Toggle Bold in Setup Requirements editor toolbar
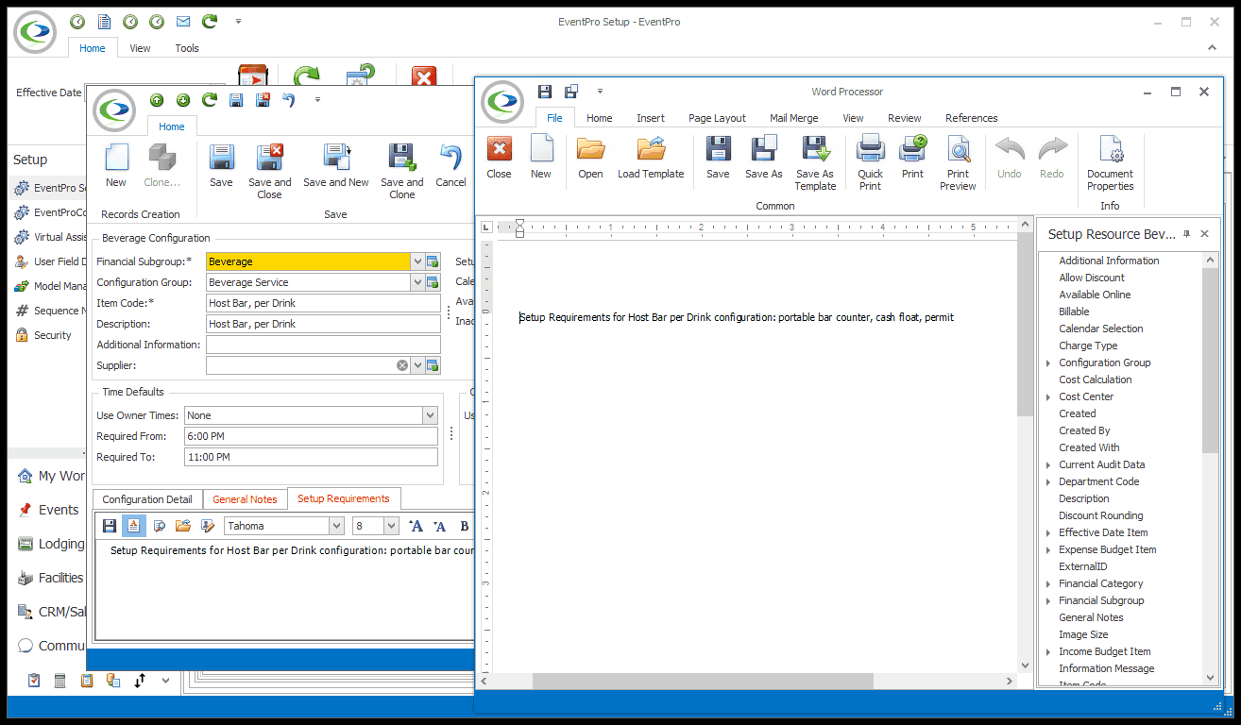 pos(464,526)
